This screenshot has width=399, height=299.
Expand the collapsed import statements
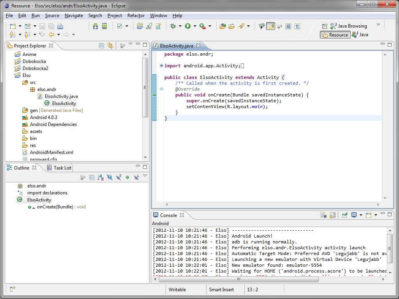(x=161, y=66)
